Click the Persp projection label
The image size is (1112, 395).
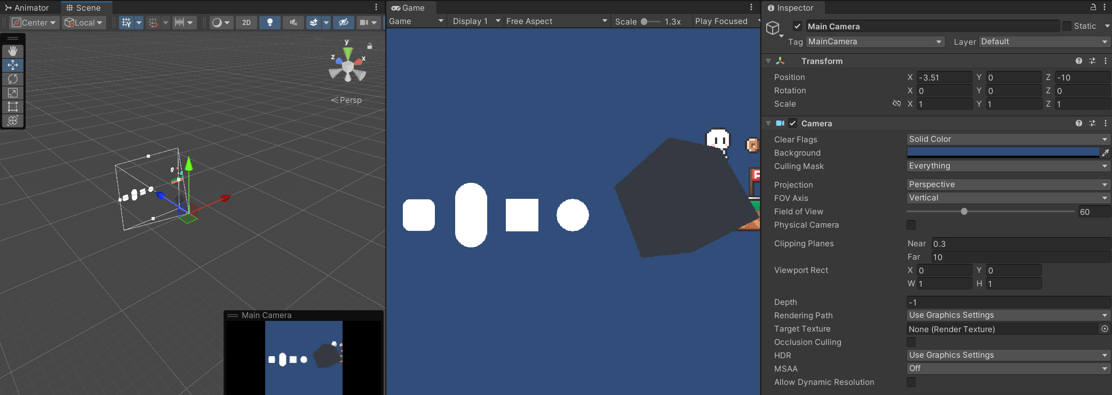(351, 100)
